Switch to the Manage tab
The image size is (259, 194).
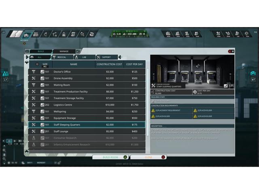(x=64, y=51)
